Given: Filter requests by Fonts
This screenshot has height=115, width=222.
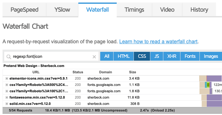Looking at the screenshot, I should [190, 56].
